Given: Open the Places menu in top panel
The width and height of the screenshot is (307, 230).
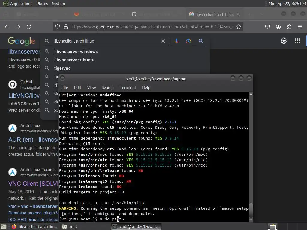Looking at the screenshot, I should pyautogui.click(x=42, y=4).
